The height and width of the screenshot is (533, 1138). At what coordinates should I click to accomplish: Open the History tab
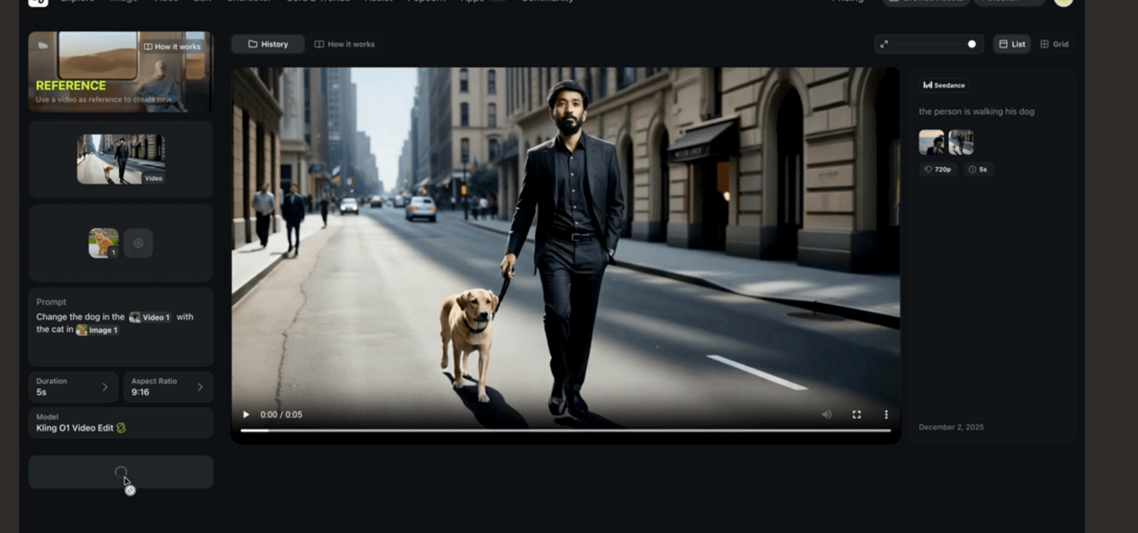(268, 44)
